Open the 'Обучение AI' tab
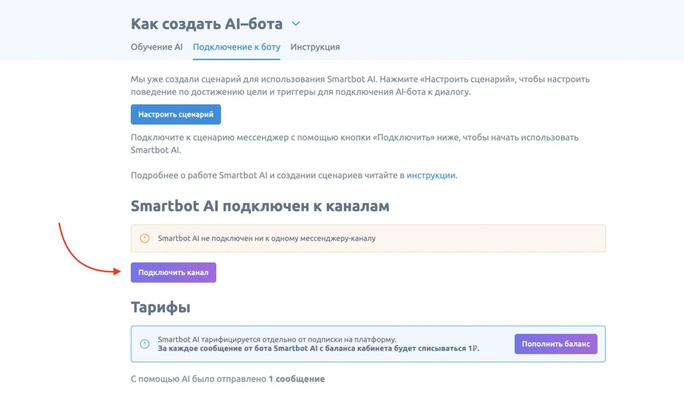Viewport: 684px width, 411px height. coord(156,47)
